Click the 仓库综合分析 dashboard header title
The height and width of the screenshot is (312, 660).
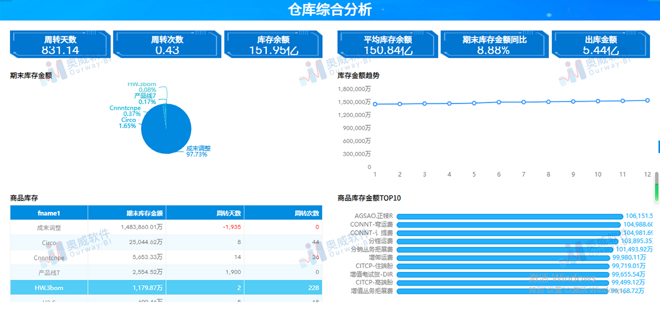point(330,10)
